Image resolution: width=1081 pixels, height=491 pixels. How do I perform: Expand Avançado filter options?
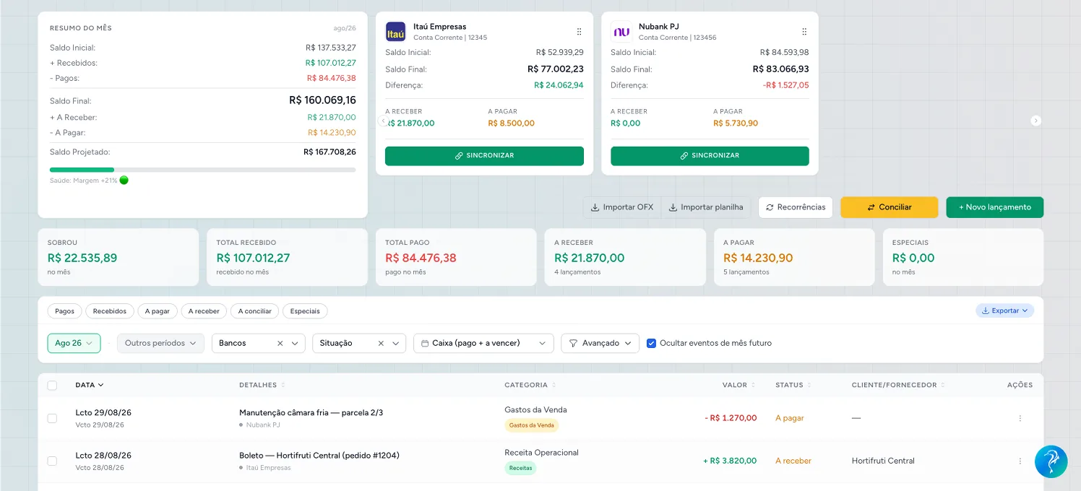[x=600, y=343]
